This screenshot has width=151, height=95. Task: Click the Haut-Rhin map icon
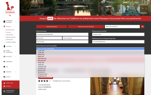click(4, 46)
